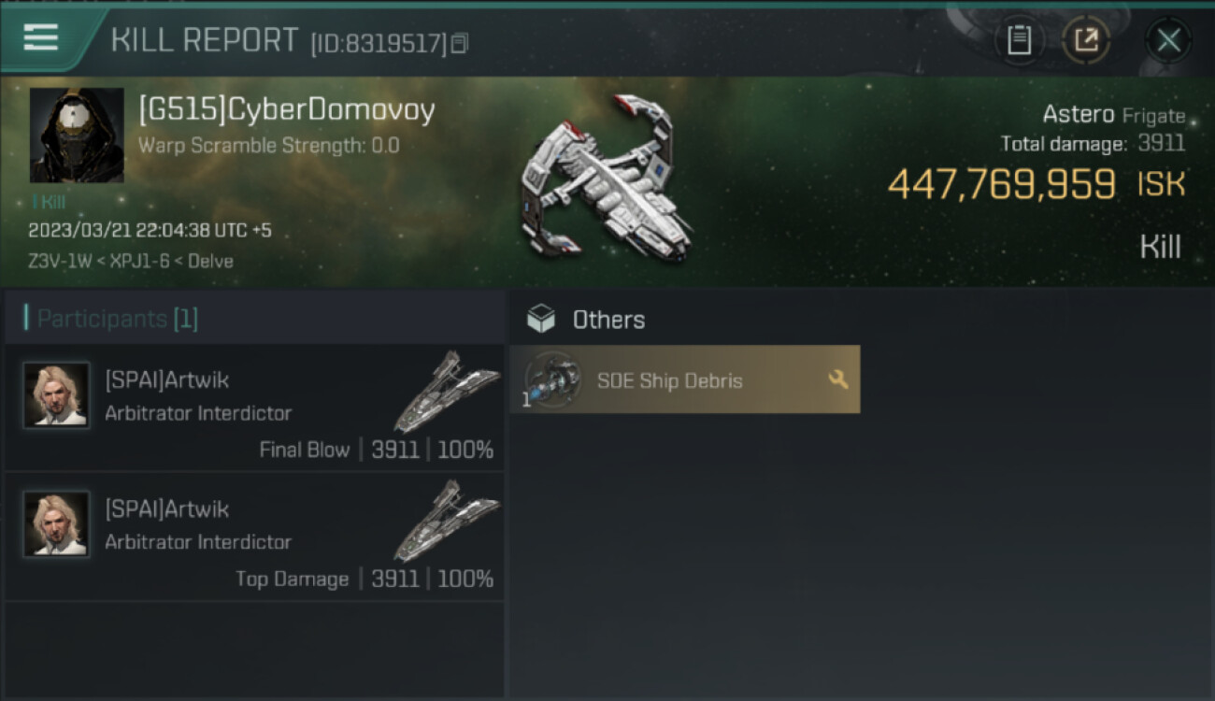
Task: Click the cube icon beside Others
Action: click(541, 320)
